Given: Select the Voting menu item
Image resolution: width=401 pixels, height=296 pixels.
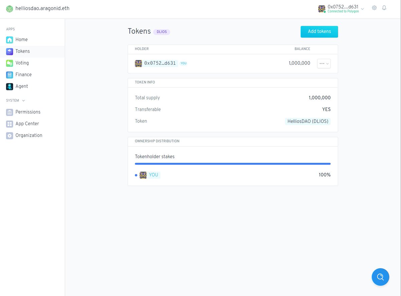Looking at the screenshot, I should point(22,63).
